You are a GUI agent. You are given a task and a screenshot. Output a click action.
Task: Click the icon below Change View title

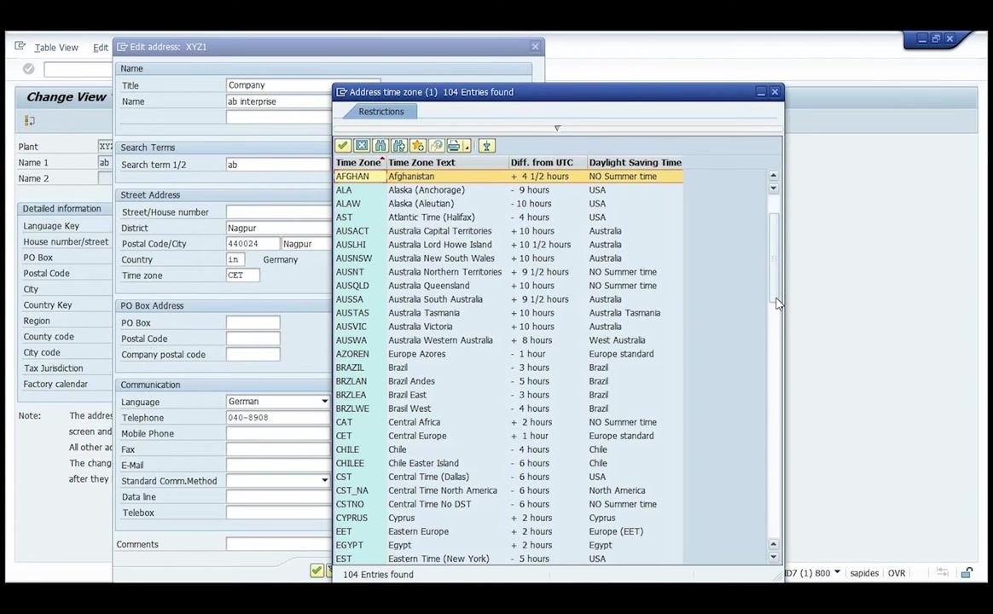point(29,120)
